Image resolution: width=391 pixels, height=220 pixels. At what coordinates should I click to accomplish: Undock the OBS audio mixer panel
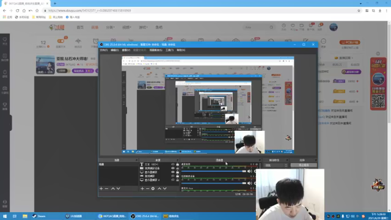pos(259,160)
